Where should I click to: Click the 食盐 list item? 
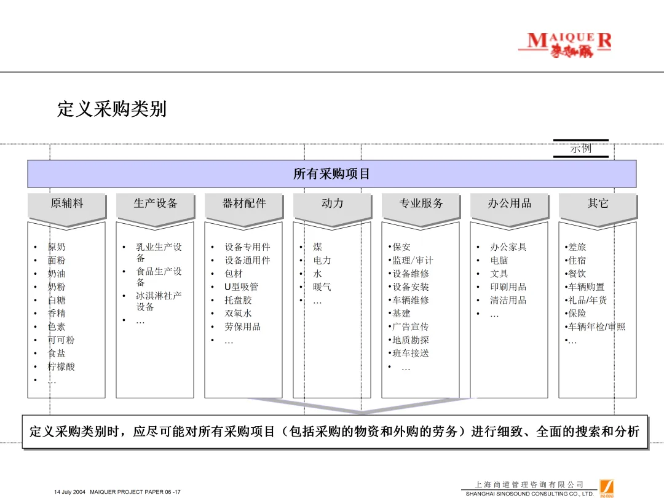coord(57,353)
